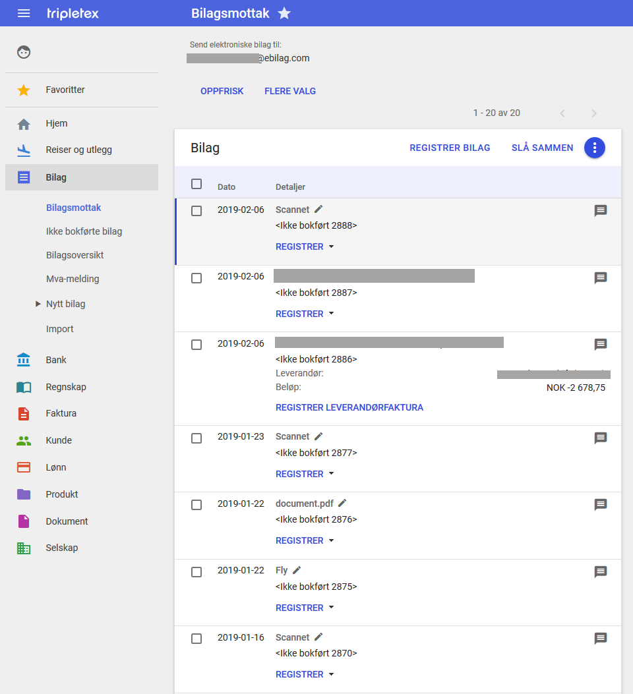
Task: Check the box for bilag 2887
Action: 196,278
